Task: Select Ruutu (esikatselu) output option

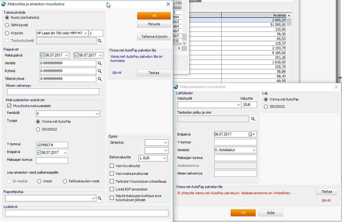Action: (7, 18)
